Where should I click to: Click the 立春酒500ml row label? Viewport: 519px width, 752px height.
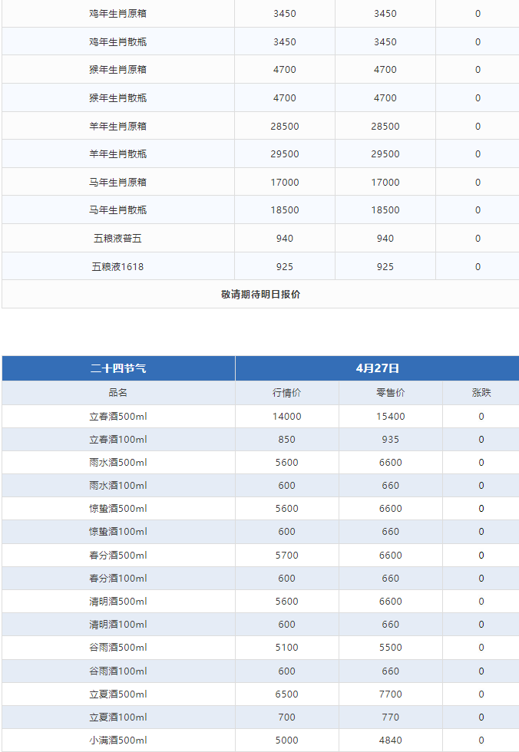(118, 416)
